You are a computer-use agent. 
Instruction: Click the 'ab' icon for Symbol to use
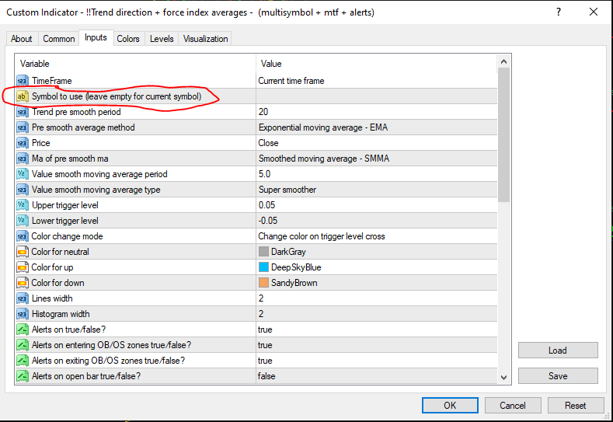[x=22, y=96]
